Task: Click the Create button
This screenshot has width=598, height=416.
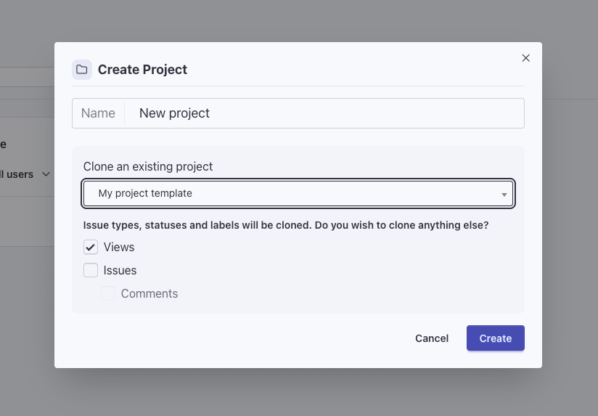Action: [x=496, y=338]
